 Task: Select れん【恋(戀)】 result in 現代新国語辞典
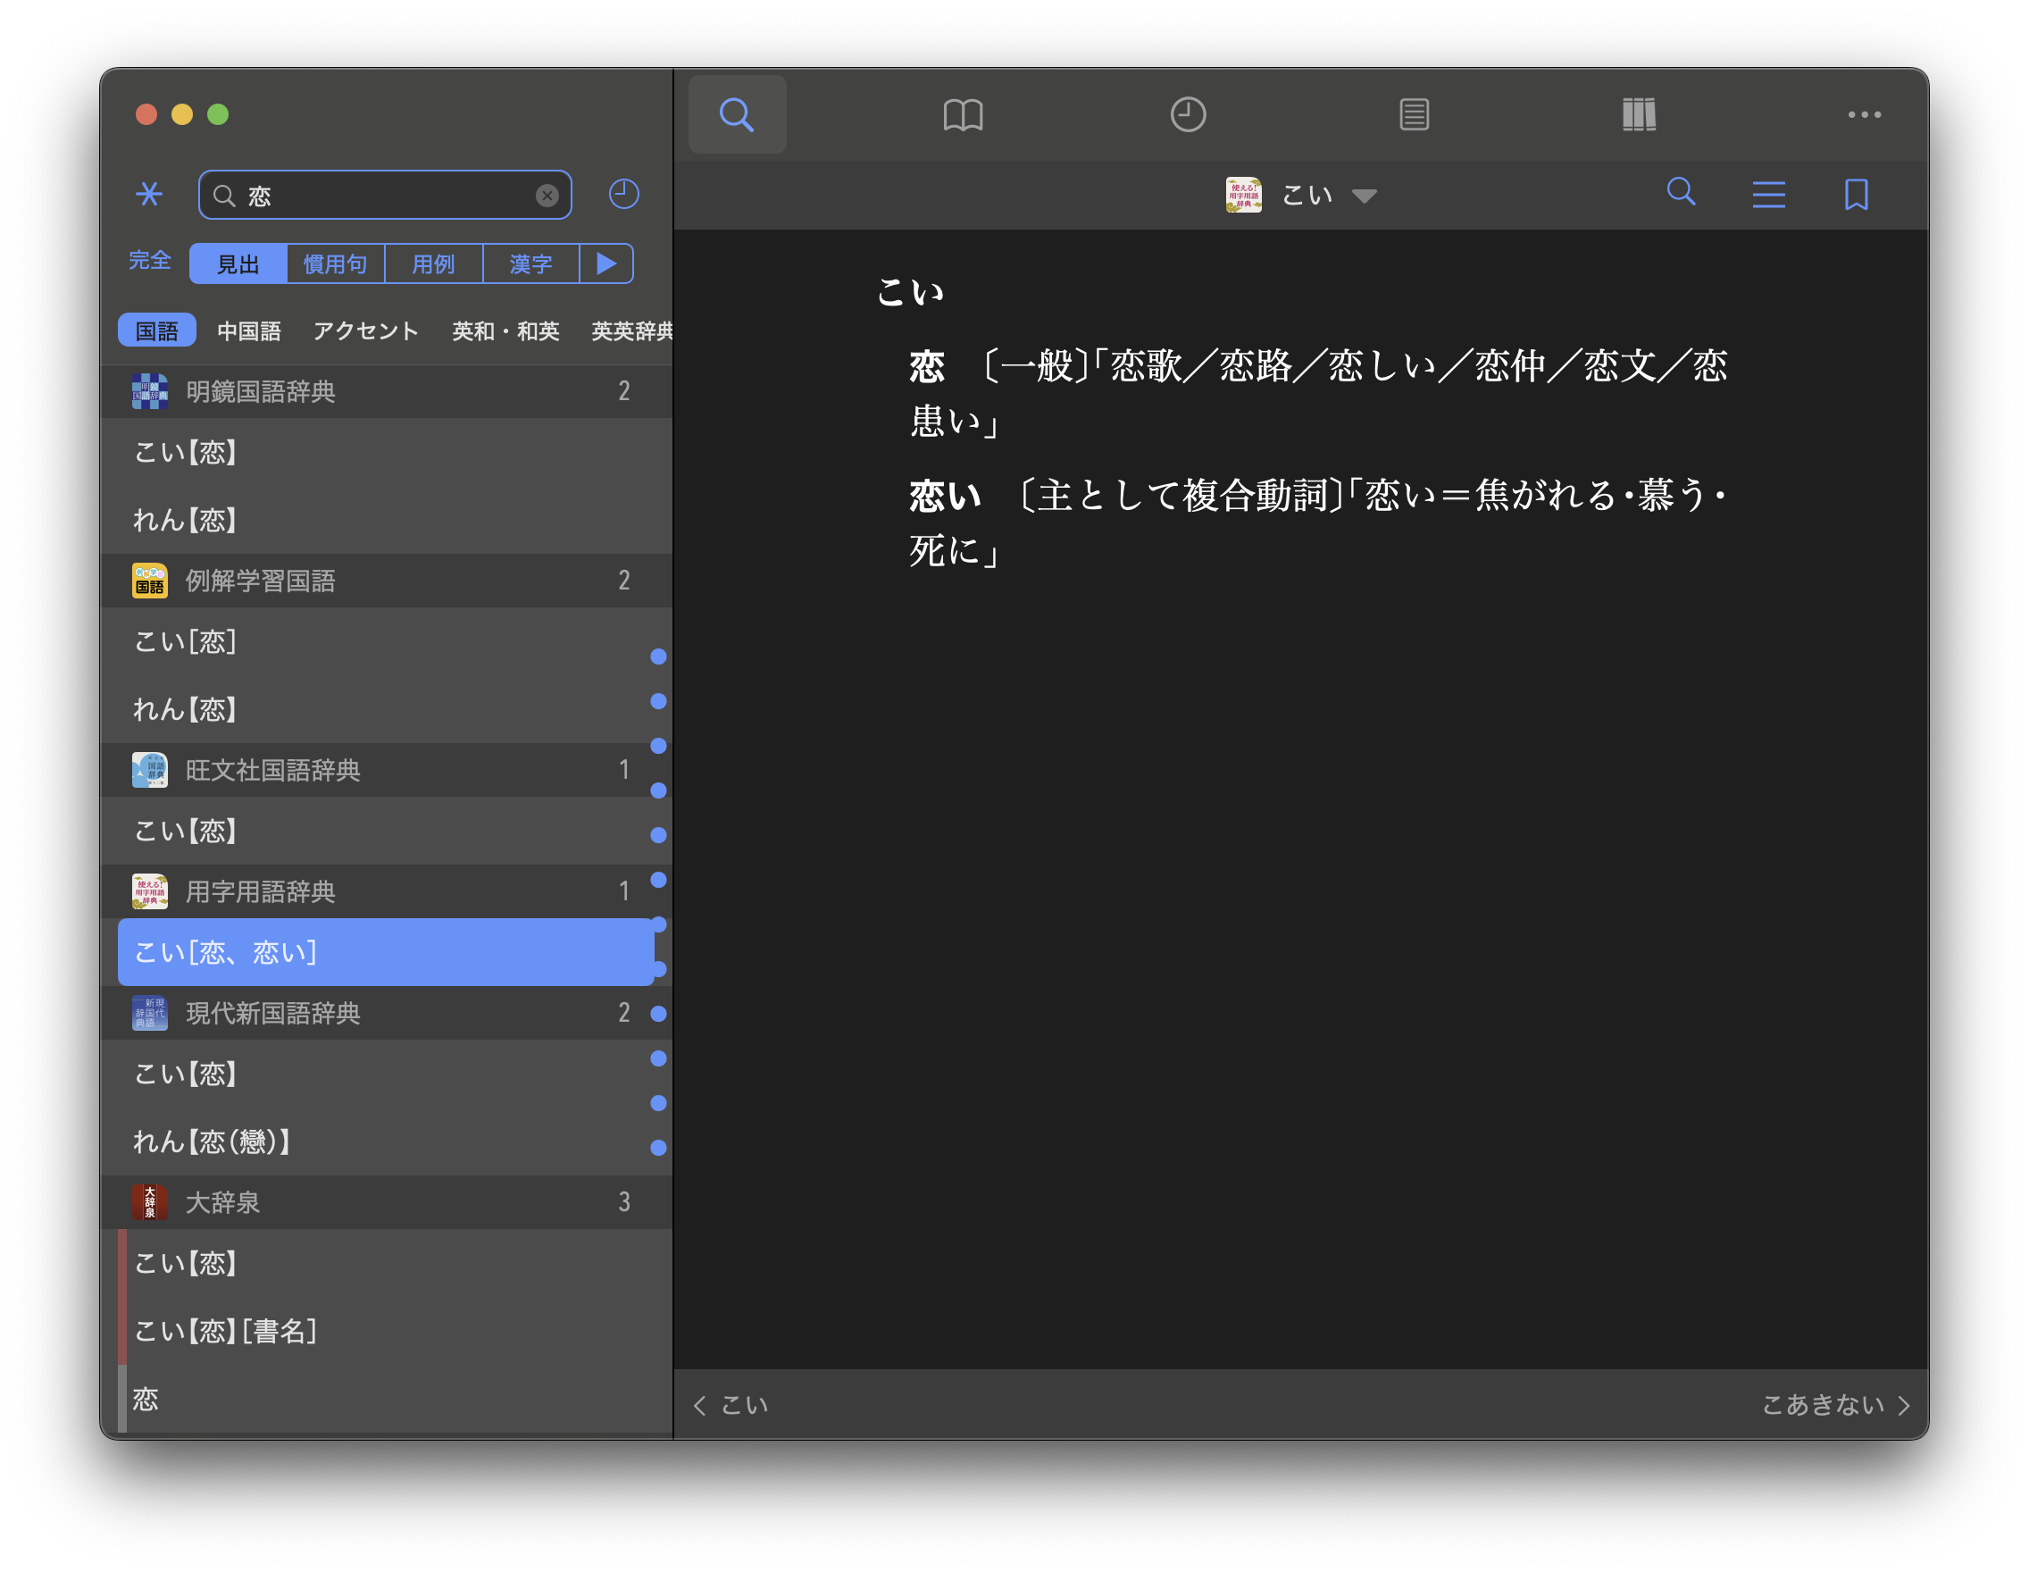(212, 1141)
